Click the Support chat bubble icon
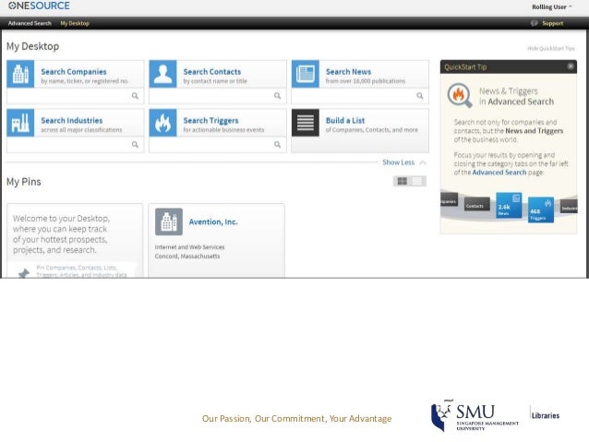 click(x=534, y=23)
